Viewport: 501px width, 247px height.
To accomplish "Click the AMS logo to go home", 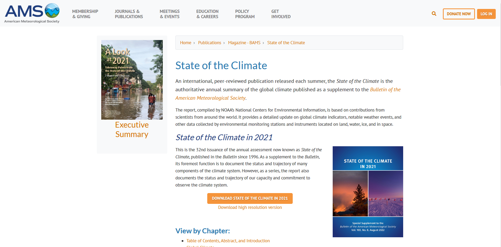I will (32, 13).
